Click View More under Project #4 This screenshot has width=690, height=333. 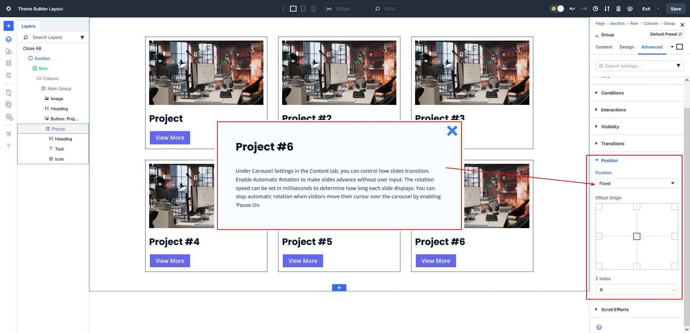coord(170,261)
